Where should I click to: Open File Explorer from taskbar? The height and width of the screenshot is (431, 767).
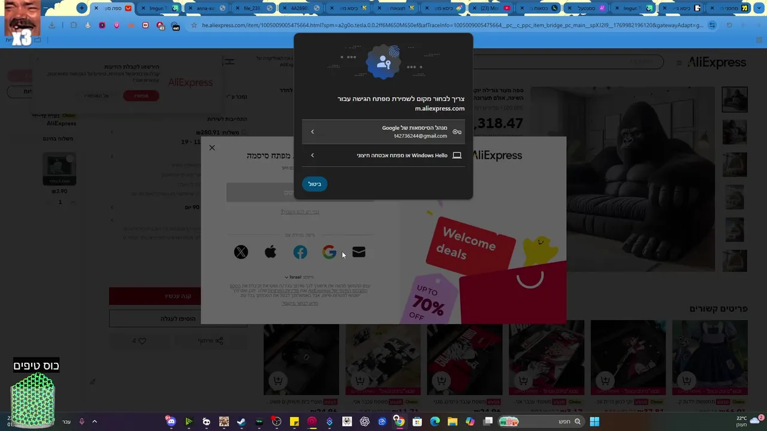(452, 422)
